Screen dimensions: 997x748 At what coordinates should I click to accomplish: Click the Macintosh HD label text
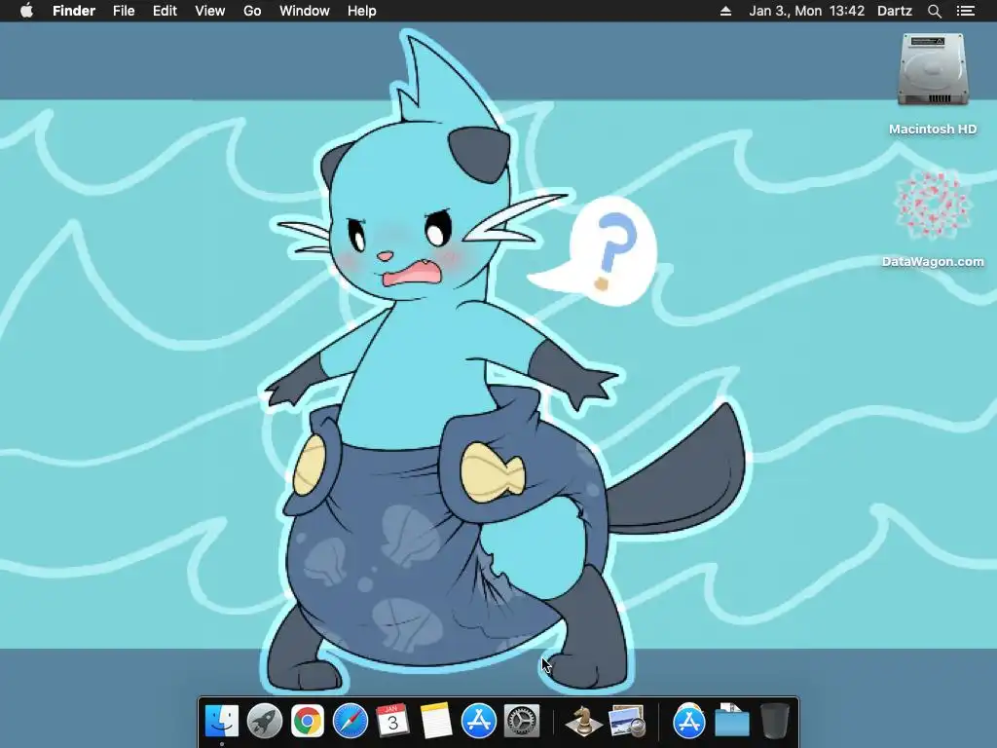(933, 130)
